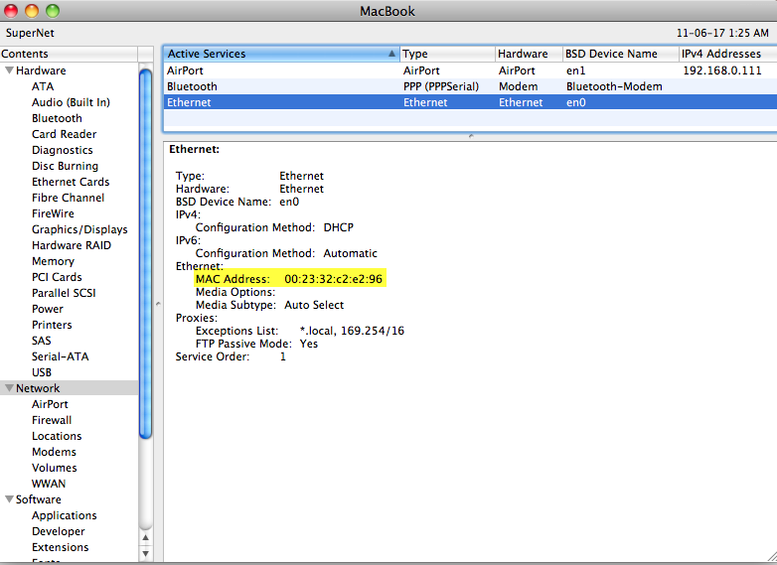Image resolution: width=777 pixels, height=565 pixels.
Task: Open SAS in the sidebar
Action: point(41,341)
